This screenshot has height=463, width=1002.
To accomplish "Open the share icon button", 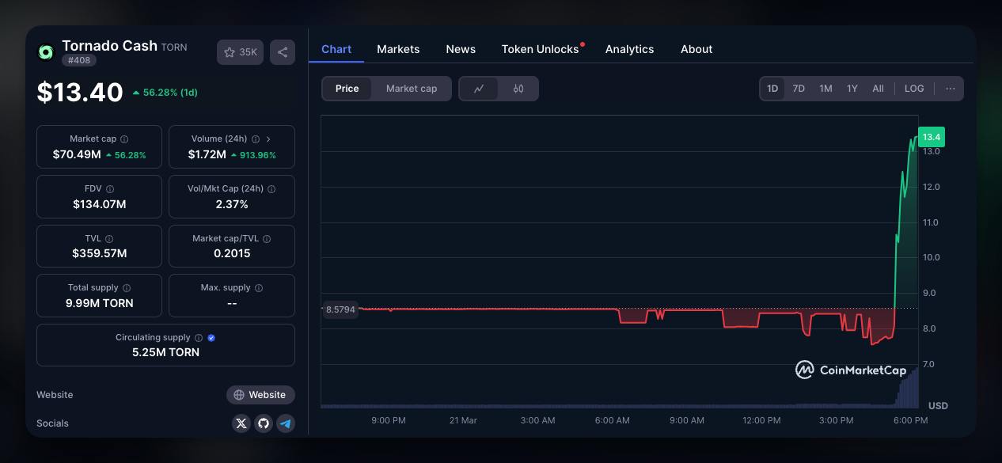I will pos(283,52).
